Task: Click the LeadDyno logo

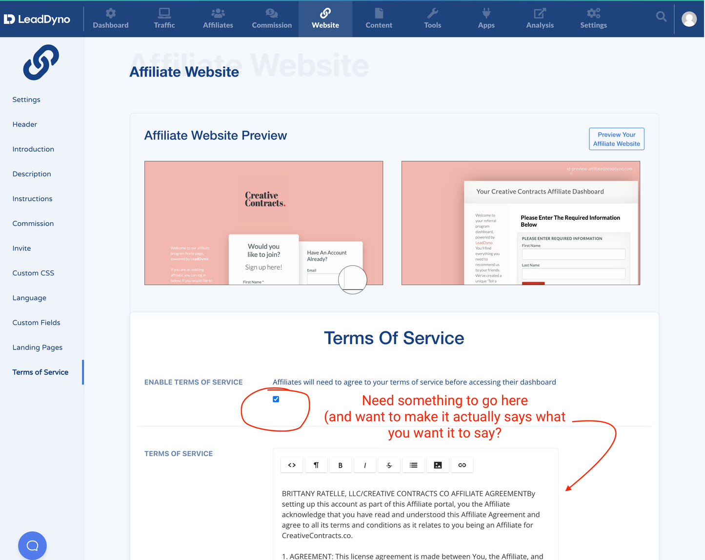Action: tap(37, 19)
